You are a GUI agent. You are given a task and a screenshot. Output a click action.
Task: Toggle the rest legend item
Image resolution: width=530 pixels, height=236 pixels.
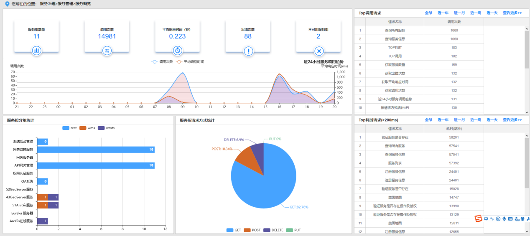[69, 128]
